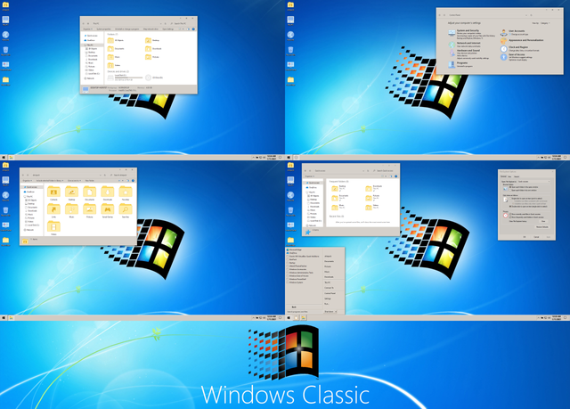
Task: Toggle 'Show recently used files in Quick access'
Action: coord(525,214)
